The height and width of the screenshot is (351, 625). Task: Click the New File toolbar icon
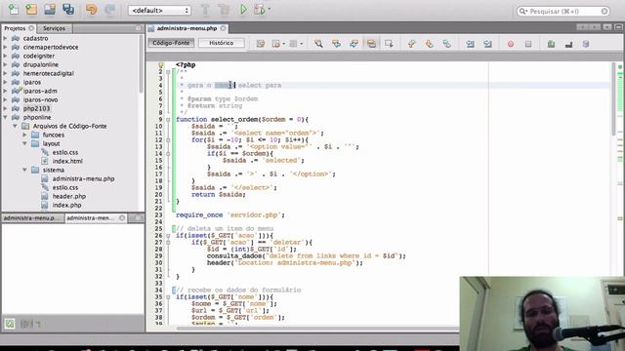click(x=13, y=9)
